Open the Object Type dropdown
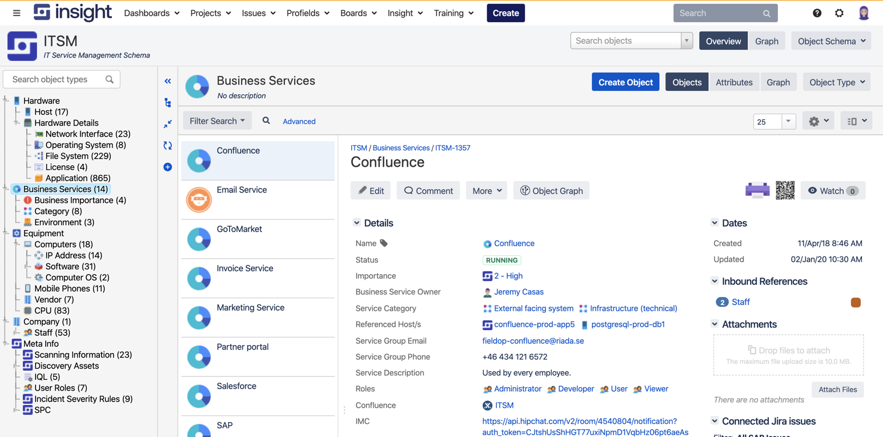Screen dimensions: 883x437 coord(837,82)
